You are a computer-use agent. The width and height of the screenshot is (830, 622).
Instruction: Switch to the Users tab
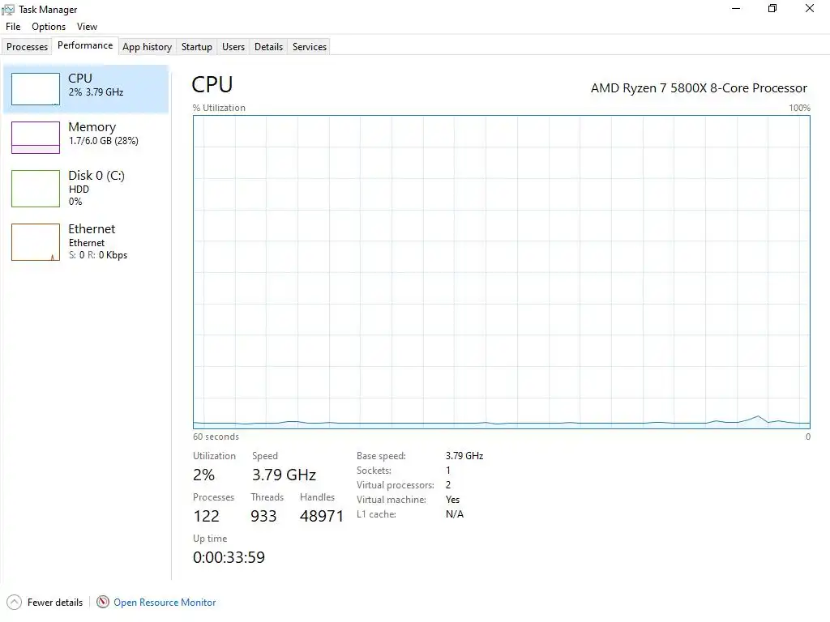coord(233,46)
